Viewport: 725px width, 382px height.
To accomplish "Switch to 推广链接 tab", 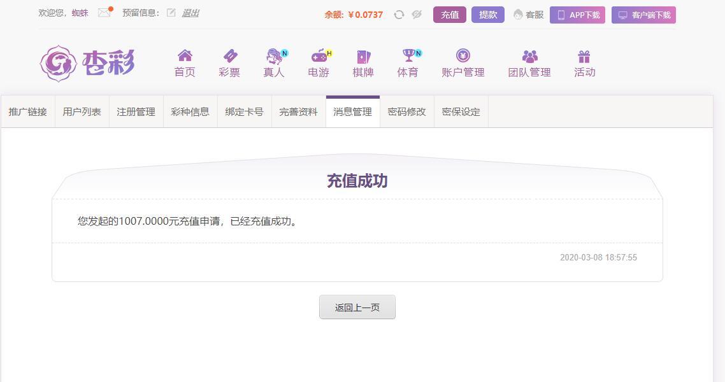I will pos(28,112).
